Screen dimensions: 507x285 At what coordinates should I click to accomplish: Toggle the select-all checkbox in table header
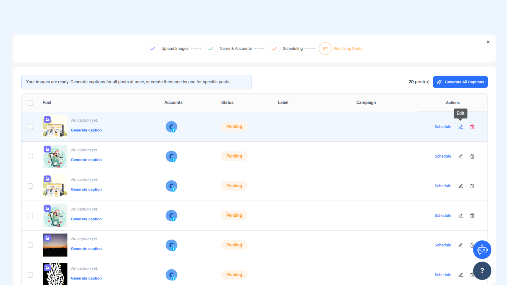click(30, 103)
